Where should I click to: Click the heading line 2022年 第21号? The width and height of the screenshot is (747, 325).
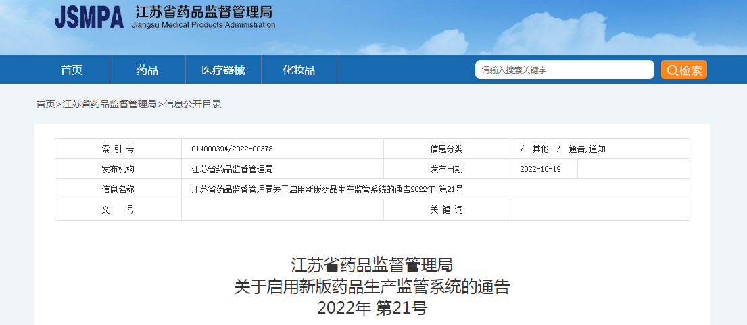[372, 309]
